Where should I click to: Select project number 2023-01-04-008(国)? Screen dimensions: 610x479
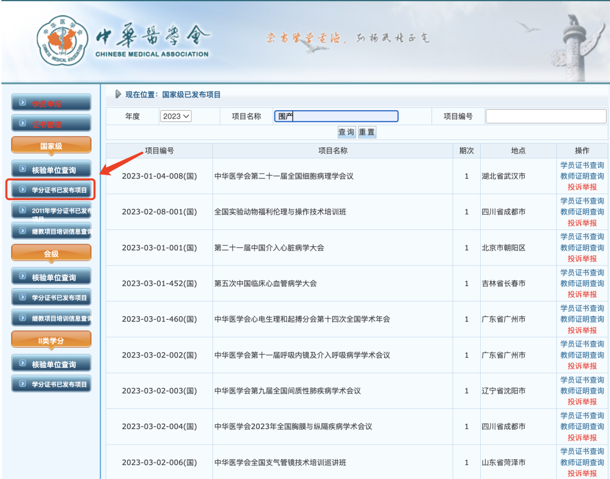159,176
